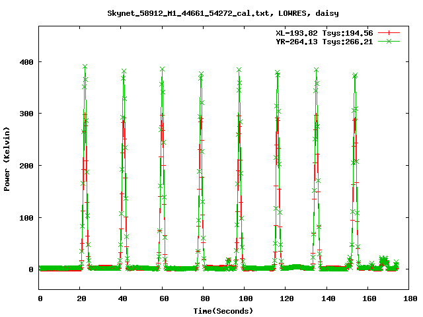
Task: Click y-axis tick label 0
Action: click(x=31, y=269)
